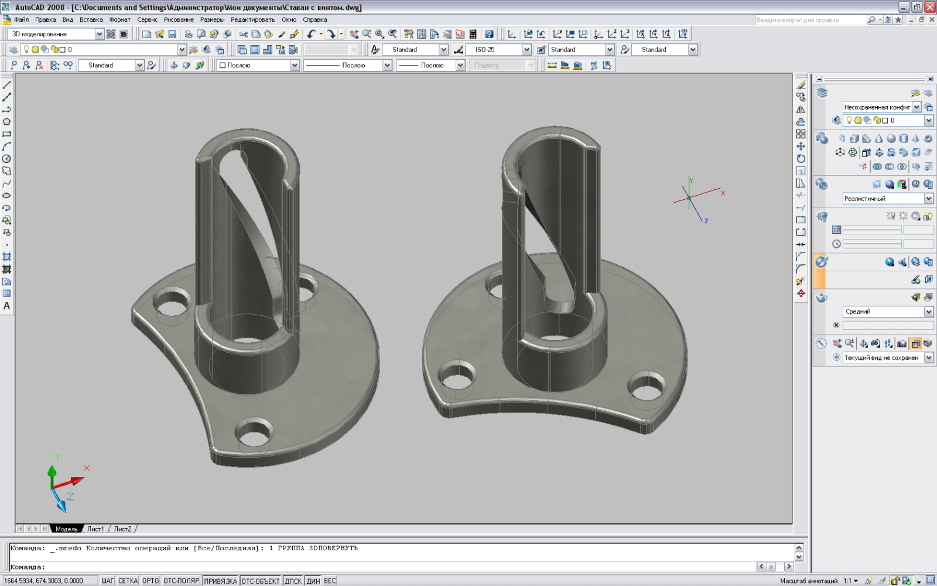Click the Mirror tool in Modify toolbar
Viewport: 937px width, 586px height.
pyautogui.click(x=801, y=110)
